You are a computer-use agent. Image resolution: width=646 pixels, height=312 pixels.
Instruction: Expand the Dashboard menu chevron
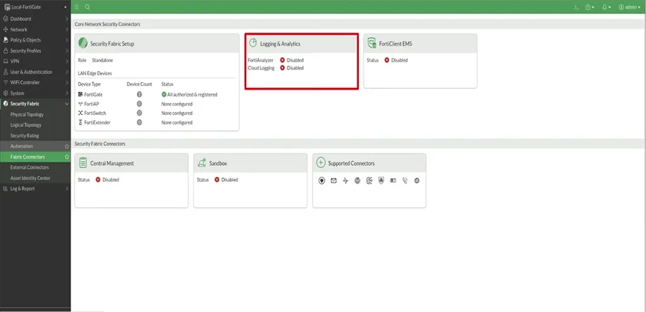click(67, 19)
